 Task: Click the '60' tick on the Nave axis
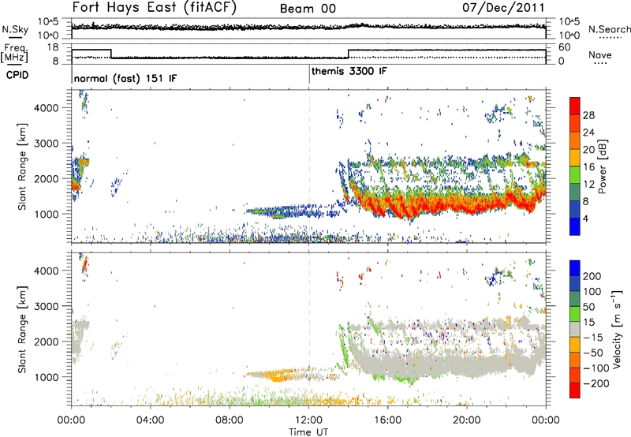pos(565,47)
